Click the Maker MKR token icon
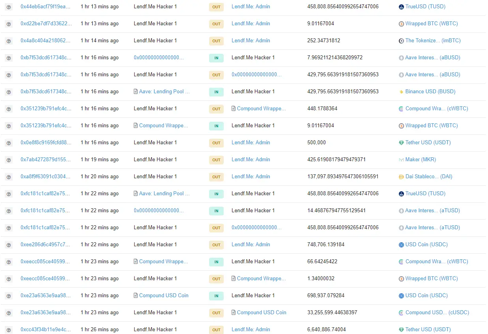488x334 pixels. 402,160
